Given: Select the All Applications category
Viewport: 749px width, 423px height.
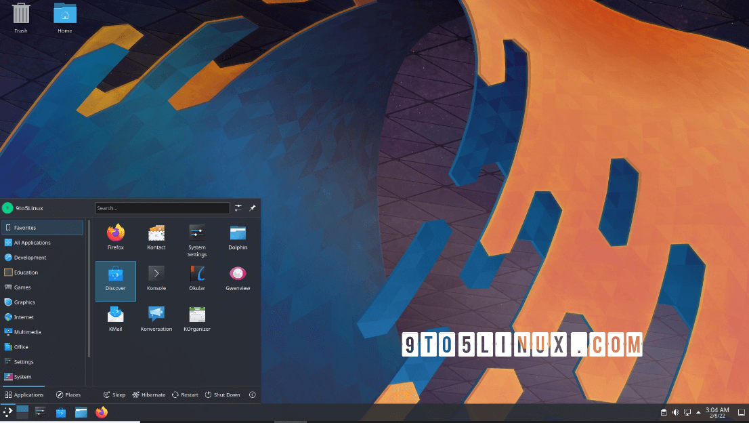Looking at the screenshot, I should (x=42, y=242).
